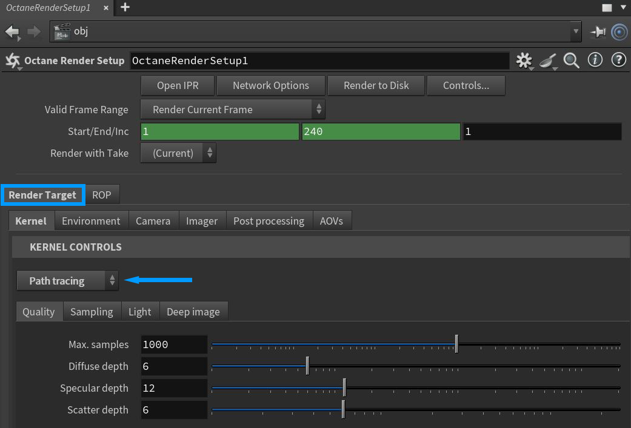Image resolution: width=631 pixels, height=428 pixels.
Task: Add a new pane tab with plus
Action: click(125, 7)
